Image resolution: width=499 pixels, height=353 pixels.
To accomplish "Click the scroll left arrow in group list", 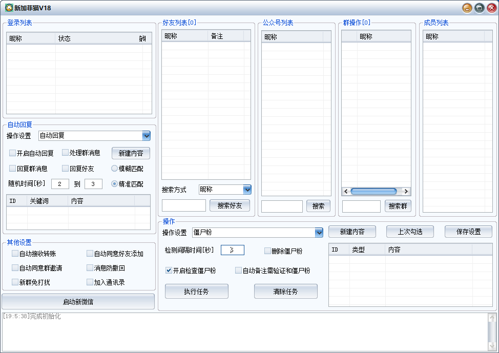I will tap(346, 191).
